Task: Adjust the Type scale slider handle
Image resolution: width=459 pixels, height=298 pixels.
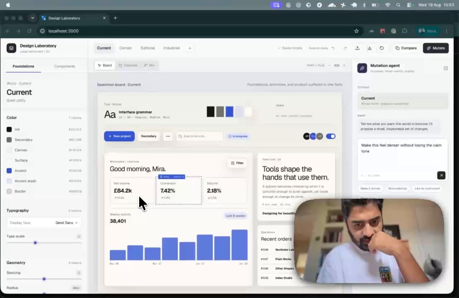Action: [x=35, y=243]
